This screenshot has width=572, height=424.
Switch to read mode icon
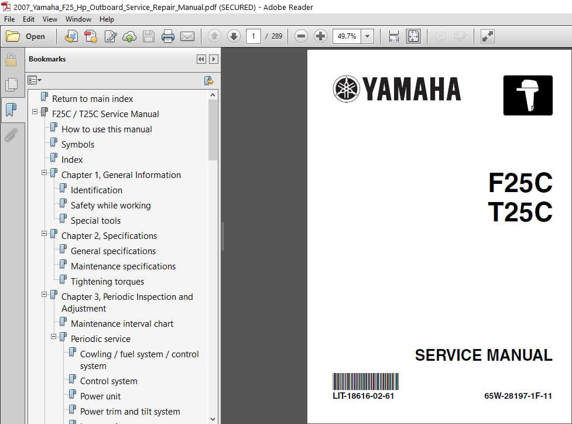(x=487, y=36)
